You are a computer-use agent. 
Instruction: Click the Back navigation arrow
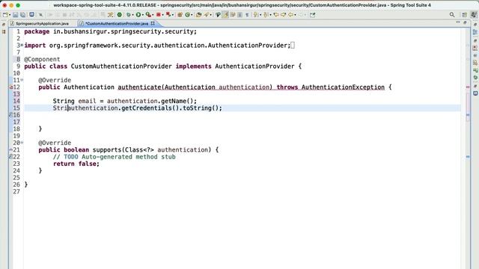[290, 15]
